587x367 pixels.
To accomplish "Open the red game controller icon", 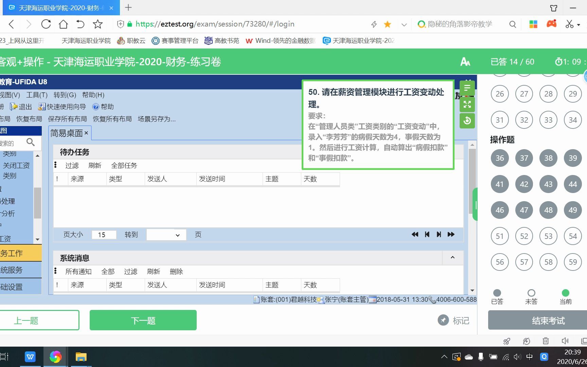I will 551,24.
